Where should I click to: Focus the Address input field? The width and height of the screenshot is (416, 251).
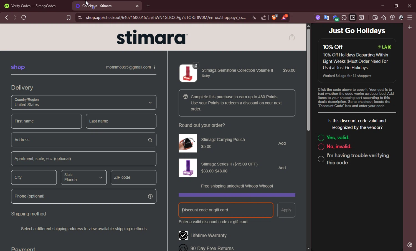(x=84, y=140)
